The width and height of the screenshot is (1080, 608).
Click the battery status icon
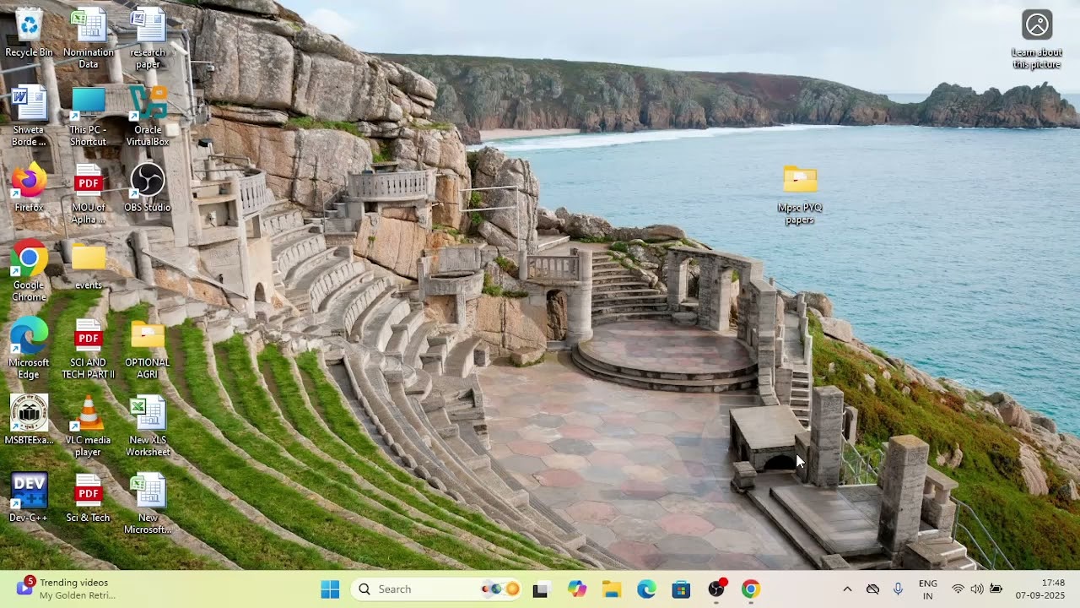pos(996,589)
